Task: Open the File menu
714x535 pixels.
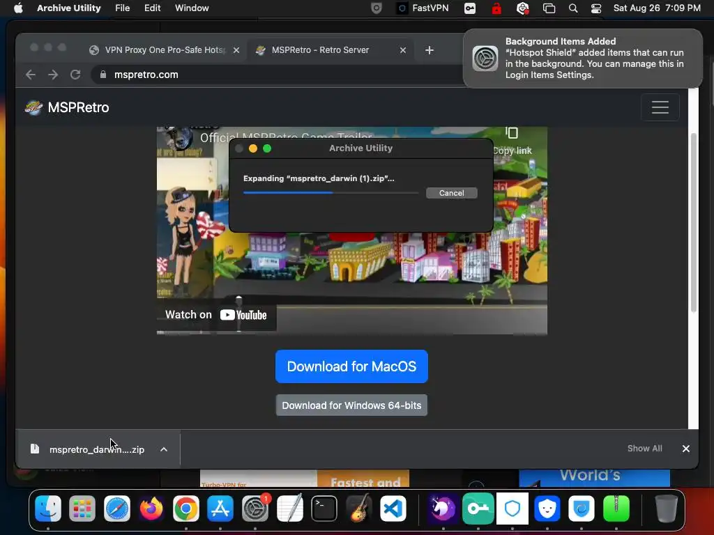Action: (x=123, y=8)
